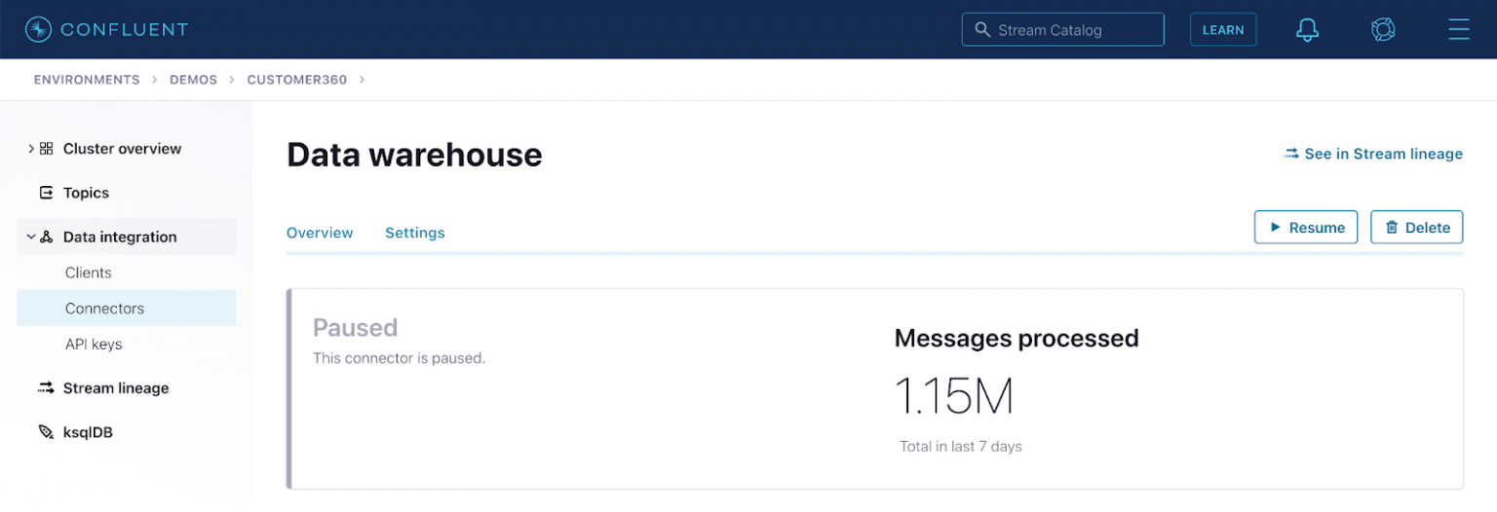Expand the Cluster overview chevron
The width and height of the screenshot is (1497, 512).
(x=31, y=149)
